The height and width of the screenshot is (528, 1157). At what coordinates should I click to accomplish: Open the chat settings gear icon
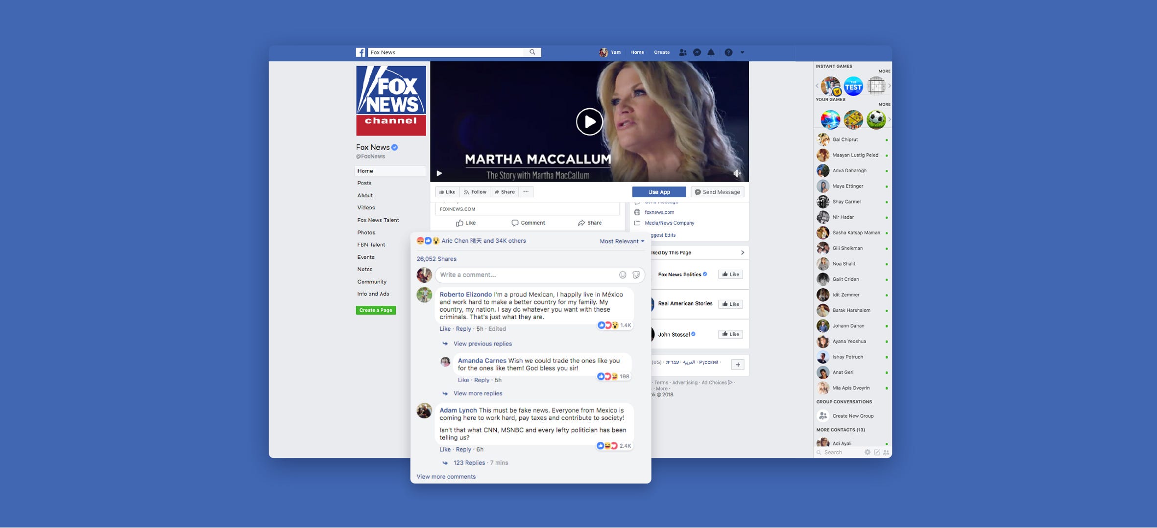(x=867, y=453)
